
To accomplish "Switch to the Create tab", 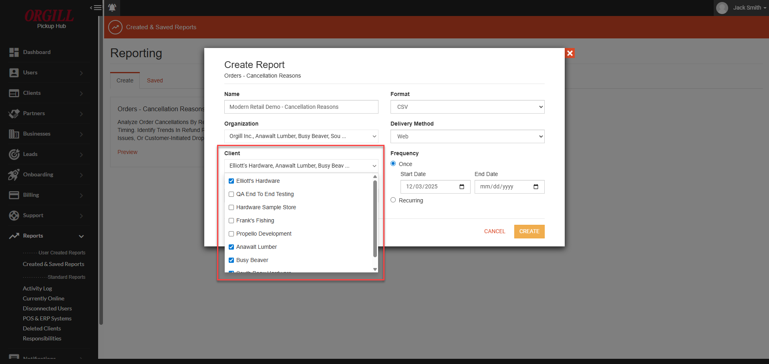I will tap(125, 80).
